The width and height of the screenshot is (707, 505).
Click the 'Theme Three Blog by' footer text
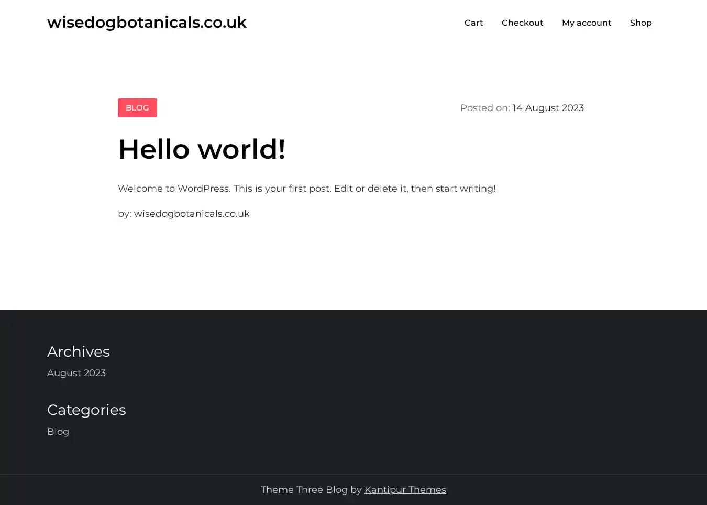[311, 490]
